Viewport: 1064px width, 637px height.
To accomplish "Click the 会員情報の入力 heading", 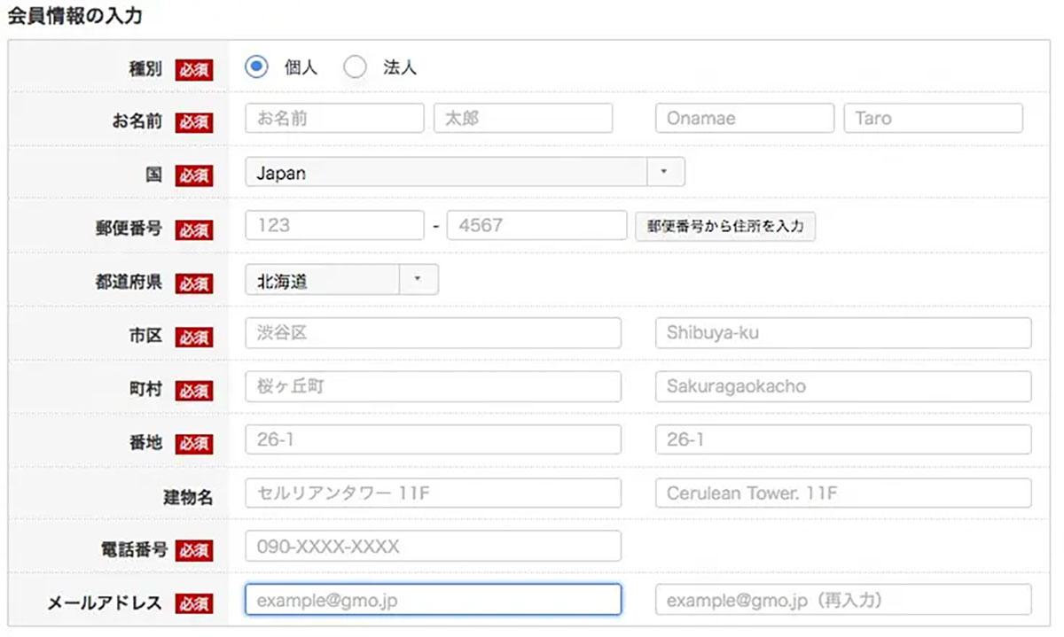I will (74, 16).
